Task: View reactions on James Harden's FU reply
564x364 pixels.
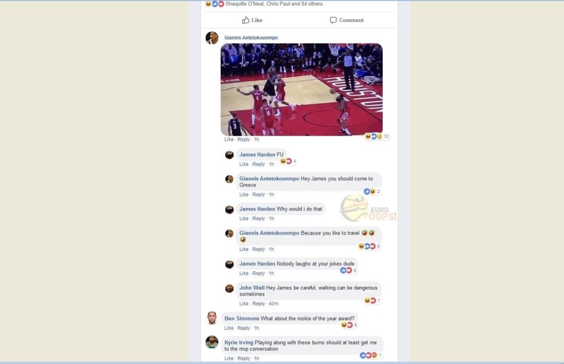Action: tap(289, 161)
